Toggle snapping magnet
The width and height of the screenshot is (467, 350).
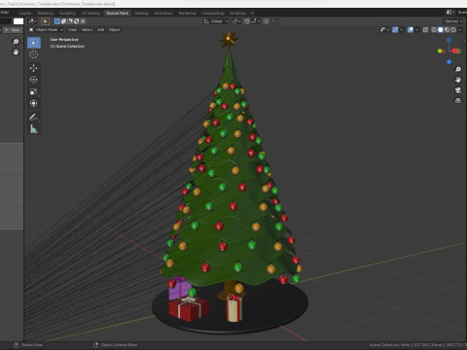pyautogui.click(x=247, y=21)
